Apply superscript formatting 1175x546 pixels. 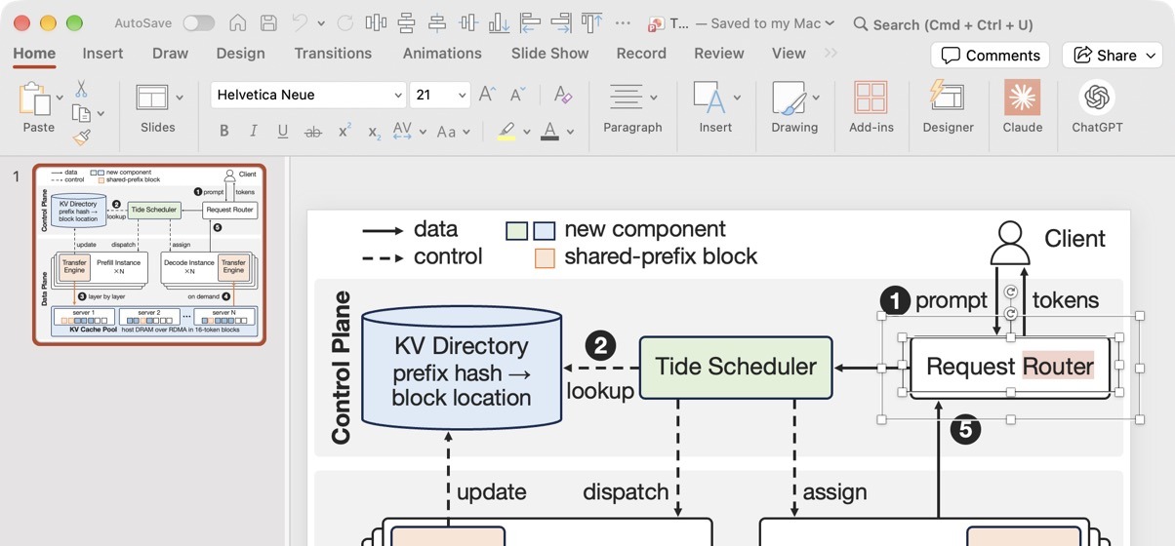[x=344, y=131]
